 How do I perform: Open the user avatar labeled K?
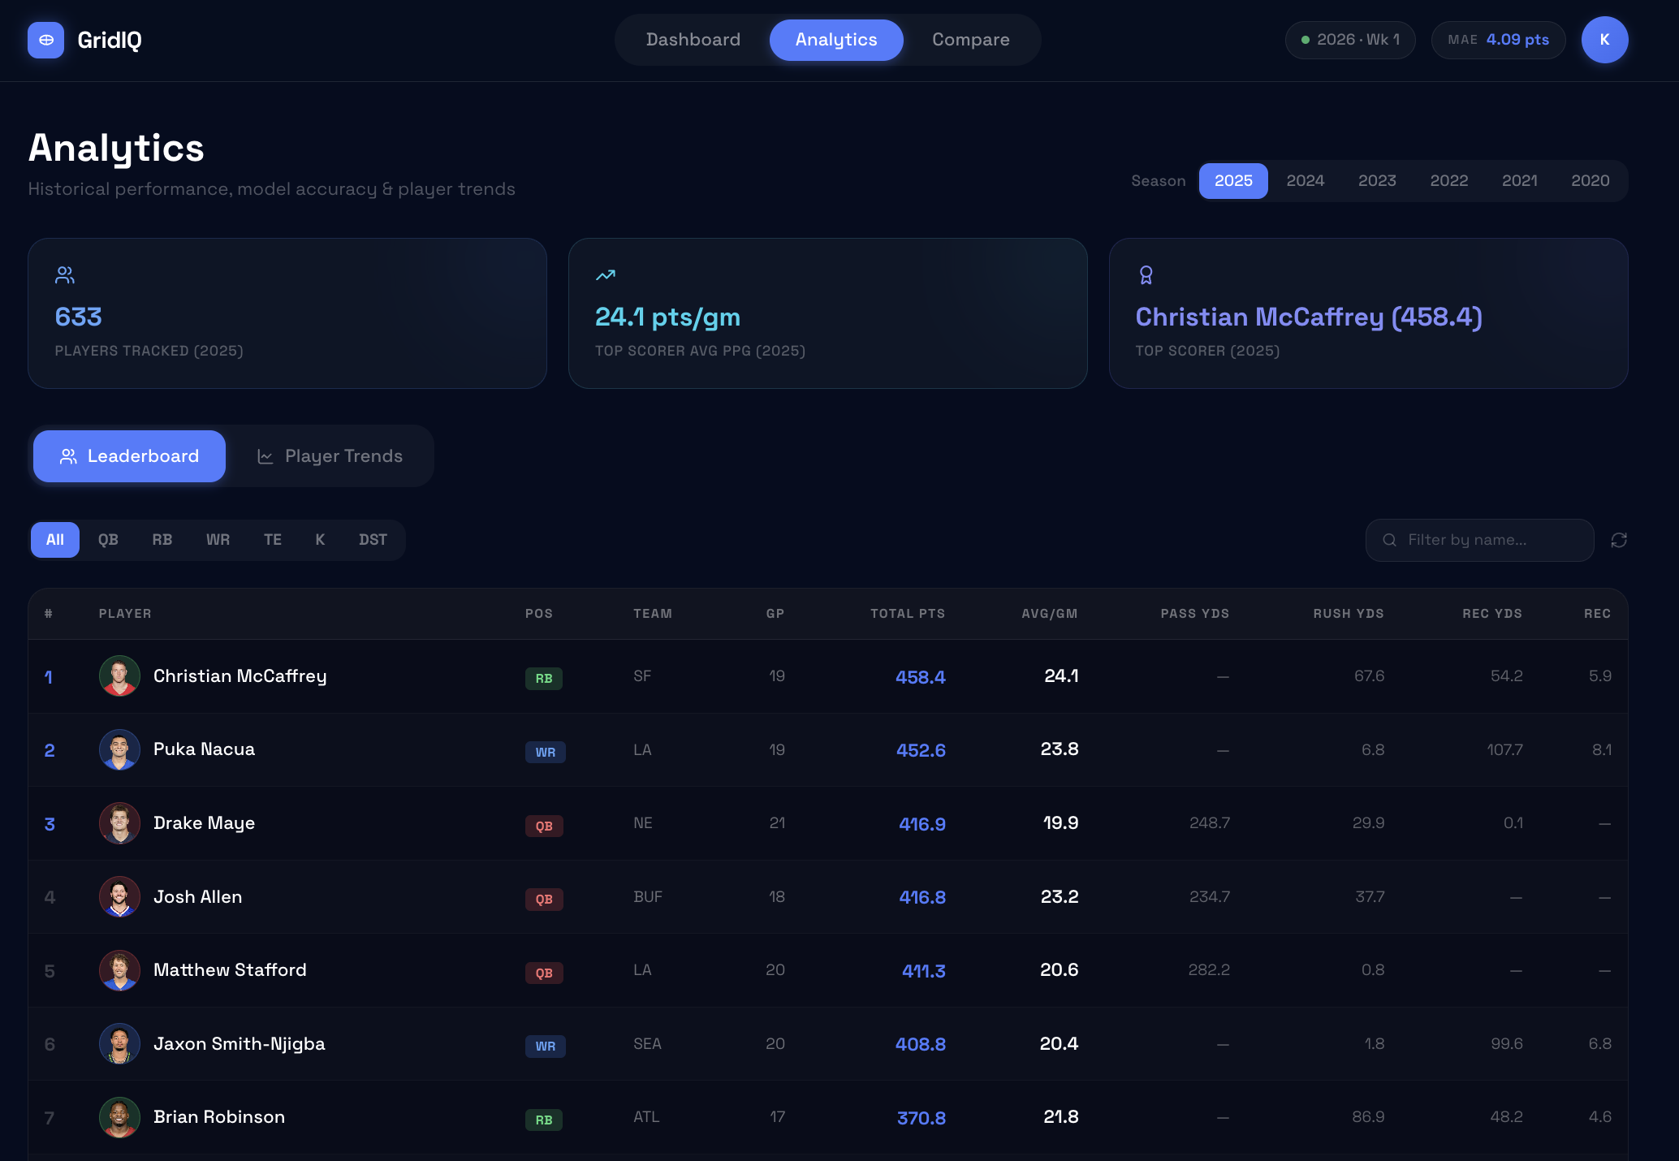(x=1604, y=40)
